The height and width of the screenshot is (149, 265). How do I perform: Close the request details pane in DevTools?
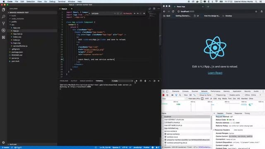coord(214,113)
